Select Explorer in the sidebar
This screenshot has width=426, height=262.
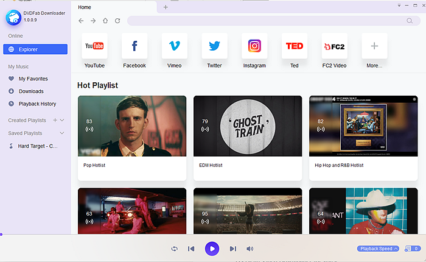(35, 49)
